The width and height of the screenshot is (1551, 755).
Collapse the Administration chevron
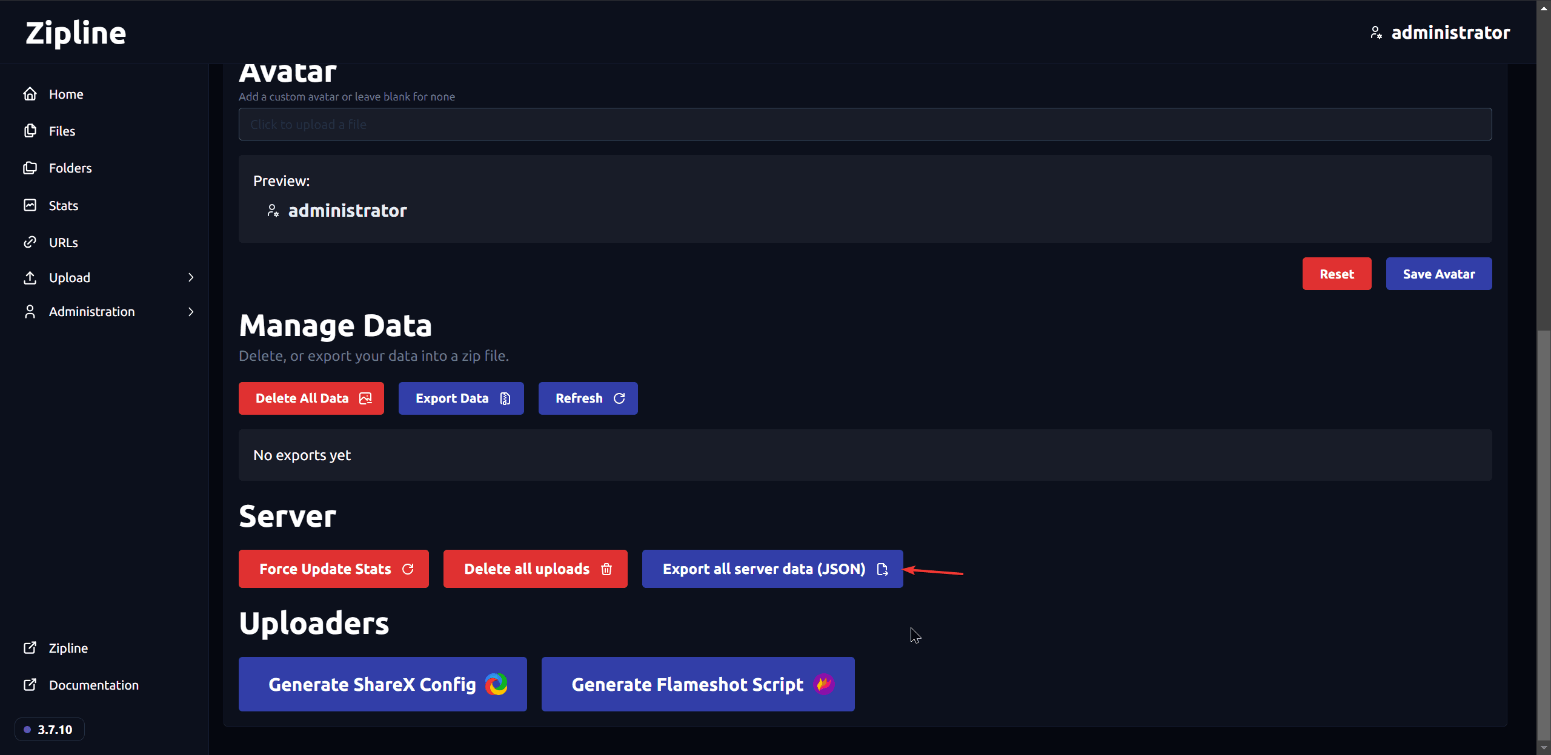[191, 311]
